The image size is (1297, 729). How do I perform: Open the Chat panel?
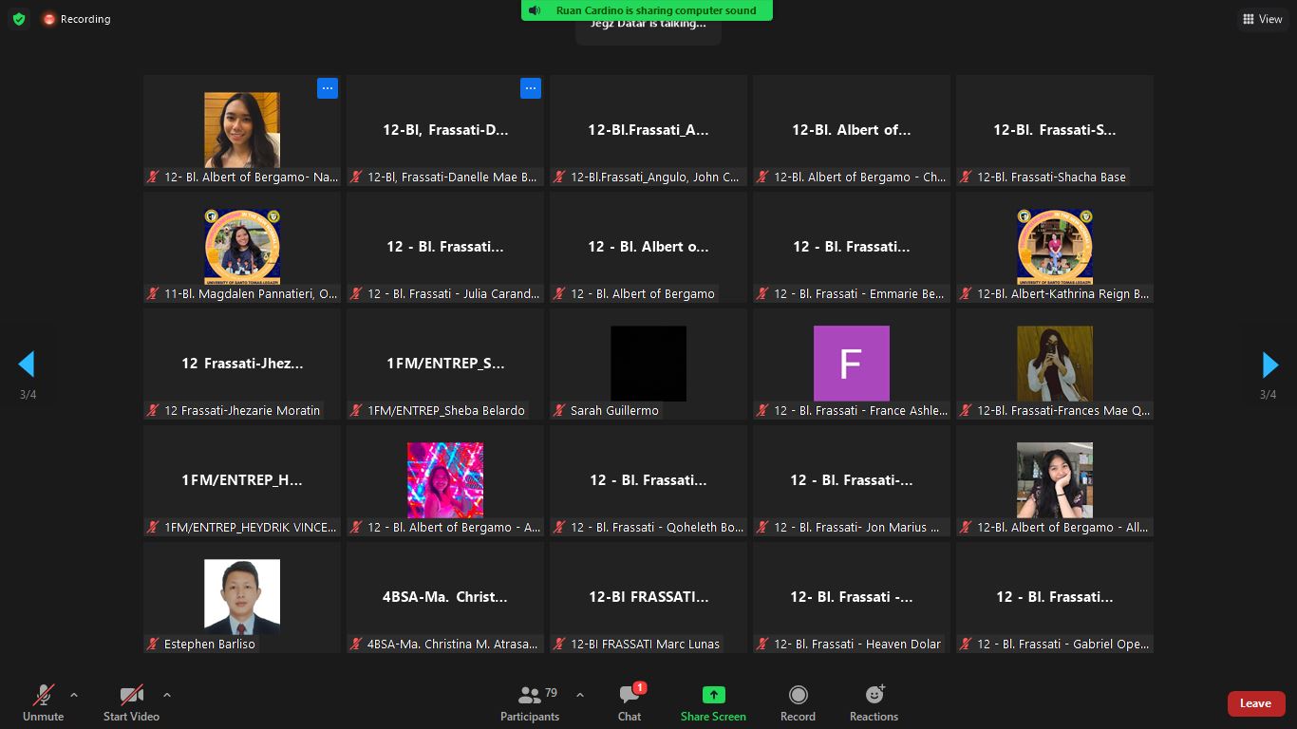[x=629, y=703]
